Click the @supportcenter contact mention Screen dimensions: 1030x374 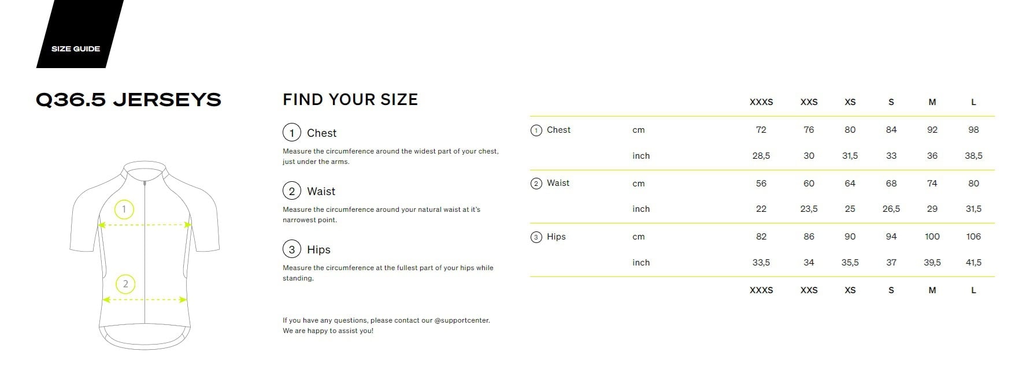tap(461, 320)
